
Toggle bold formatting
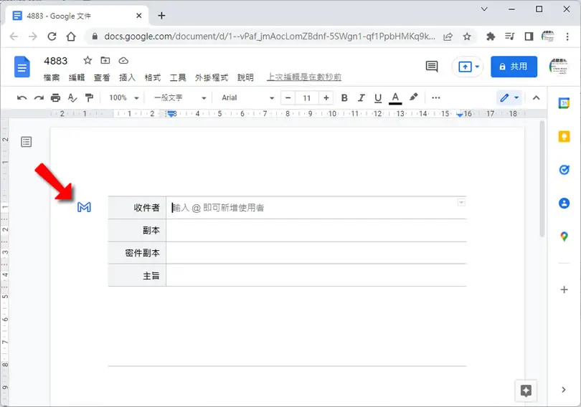tap(344, 97)
